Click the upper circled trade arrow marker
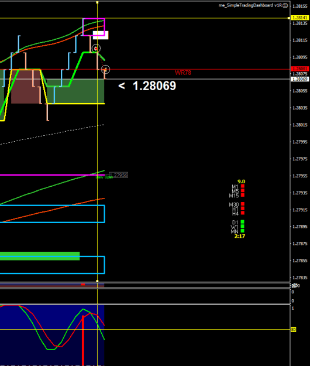The height and width of the screenshot is (366, 310). pyautogui.click(x=96, y=49)
